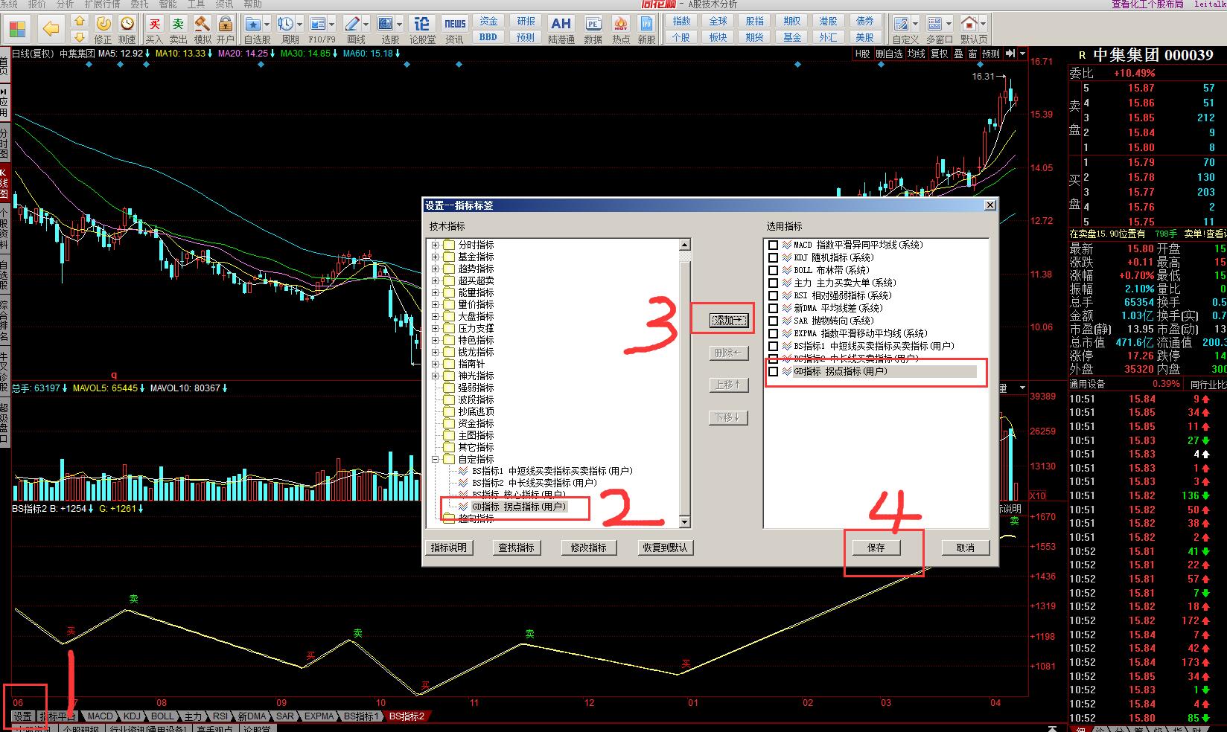Expand the 分时指标 folder

[436, 245]
